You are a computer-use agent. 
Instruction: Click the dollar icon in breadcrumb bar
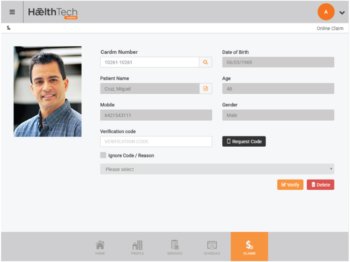tap(9, 28)
